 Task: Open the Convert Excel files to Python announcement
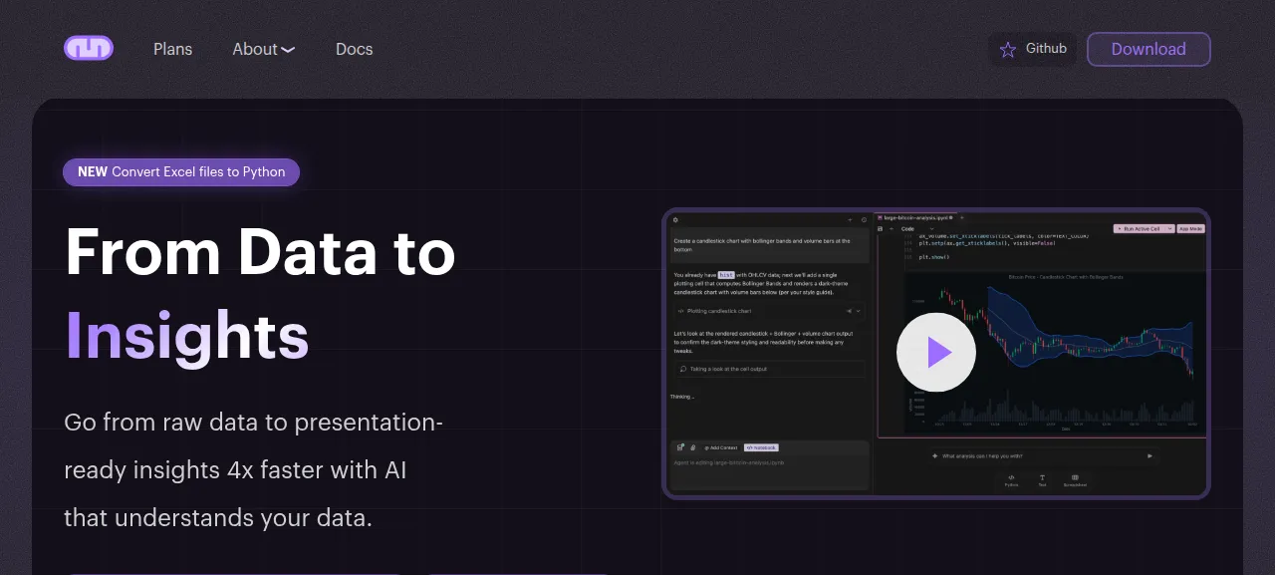click(x=181, y=171)
